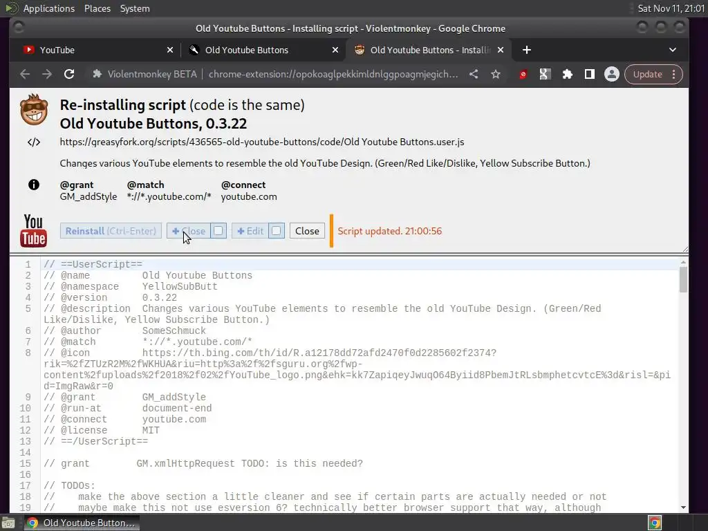Close the Installing script tab

(x=501, y=50)
